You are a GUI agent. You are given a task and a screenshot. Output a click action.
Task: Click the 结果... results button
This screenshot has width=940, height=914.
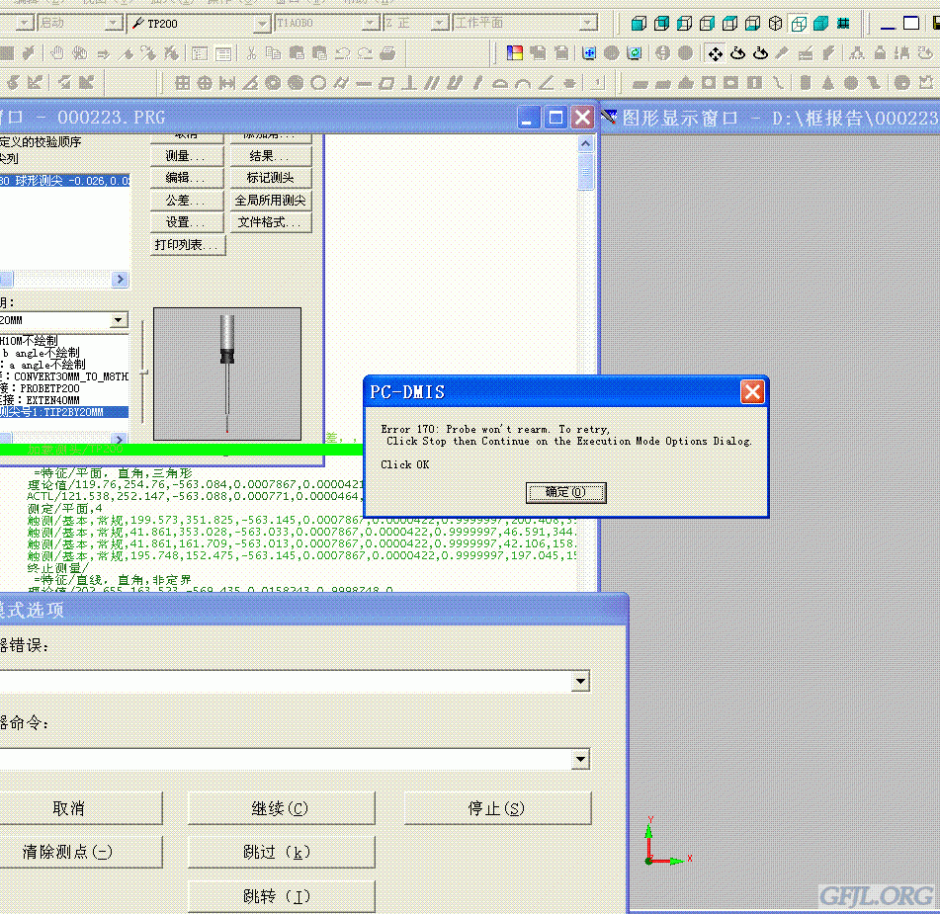[271, 156]
